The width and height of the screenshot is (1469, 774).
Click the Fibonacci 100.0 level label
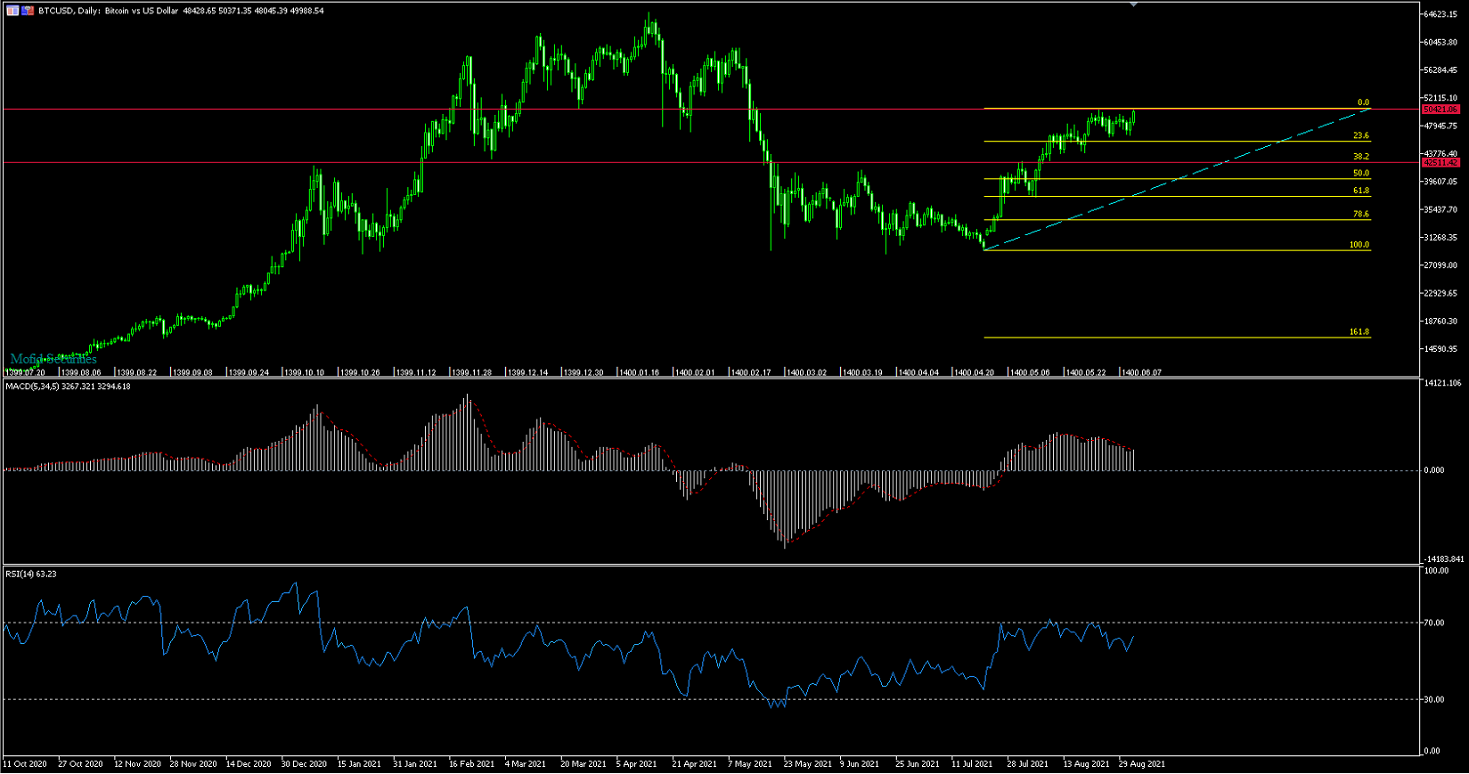1359,244
